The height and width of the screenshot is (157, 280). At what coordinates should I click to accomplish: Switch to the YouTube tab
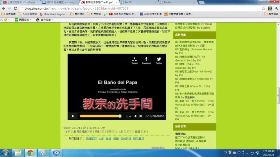click(x=21, y=2)
